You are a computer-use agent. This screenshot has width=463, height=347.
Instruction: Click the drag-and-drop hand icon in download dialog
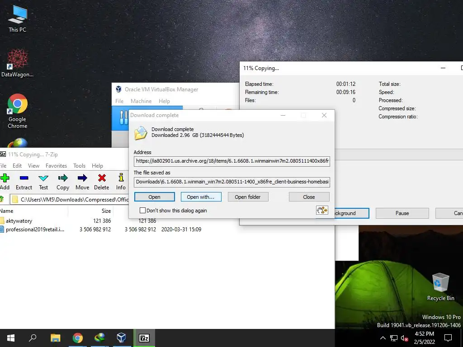[x=322, y=210]
